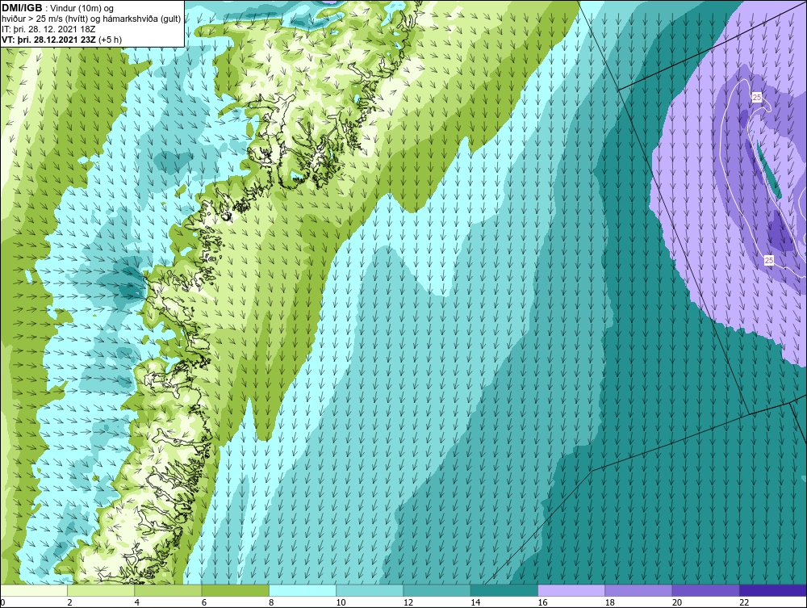Click the legend scale value 16

point(542,602)
